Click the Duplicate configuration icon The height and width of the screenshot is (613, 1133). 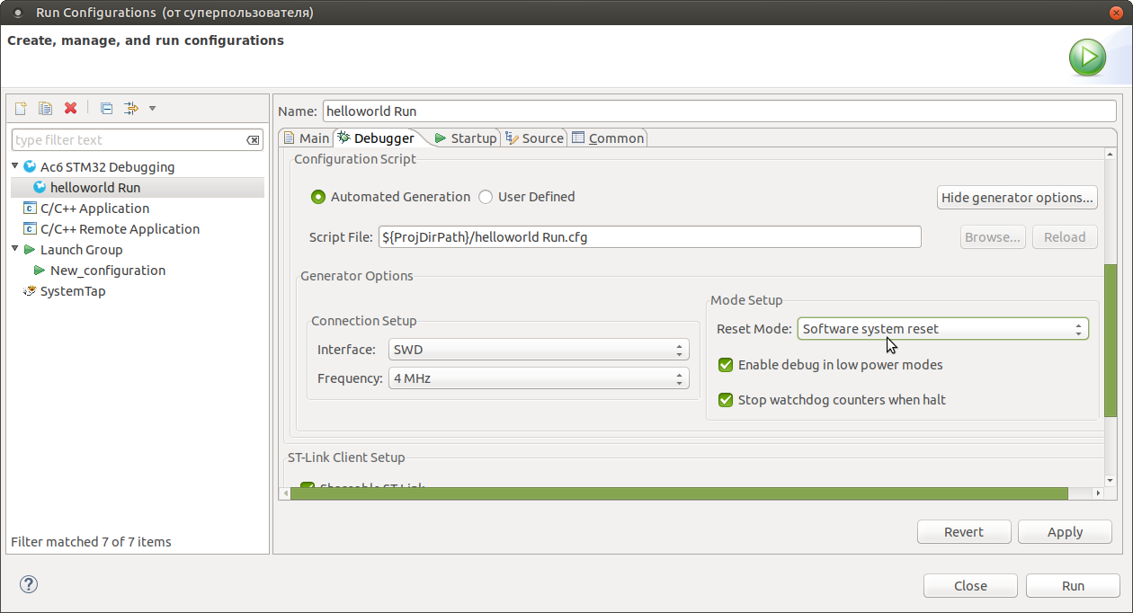[45, 109]
